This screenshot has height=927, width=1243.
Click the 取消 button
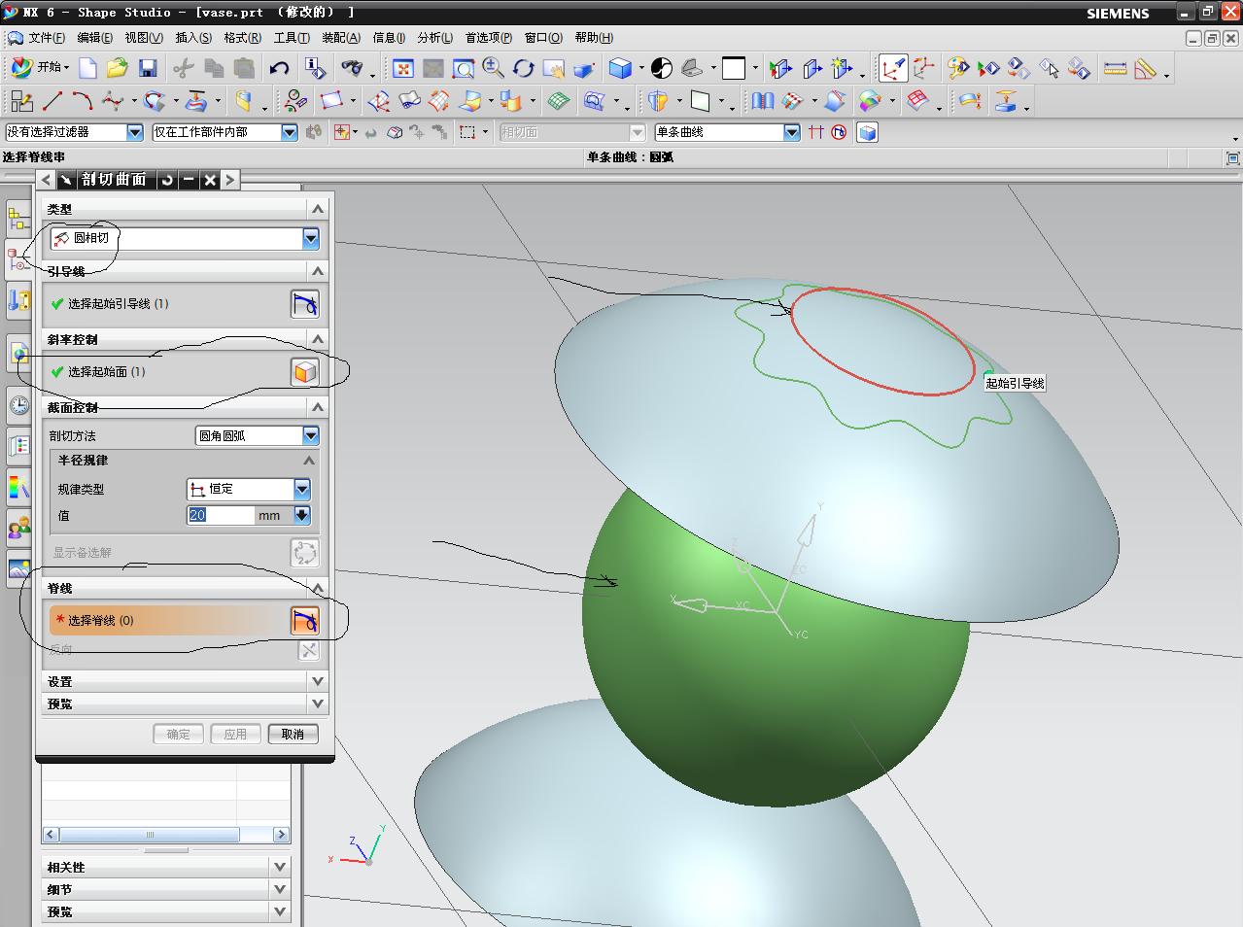click(293, 735)
